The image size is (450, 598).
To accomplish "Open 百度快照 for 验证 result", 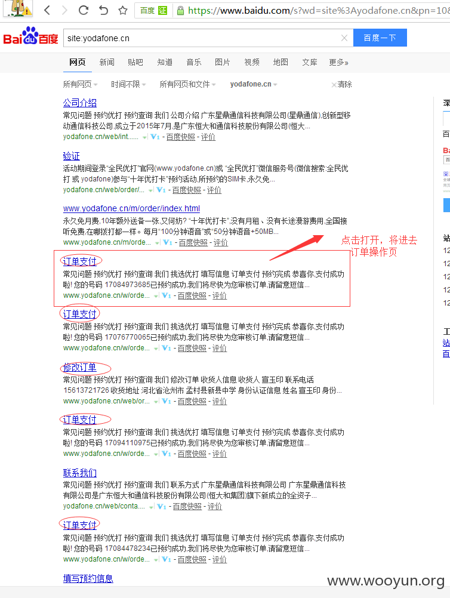I will click(x=187, y=190).
